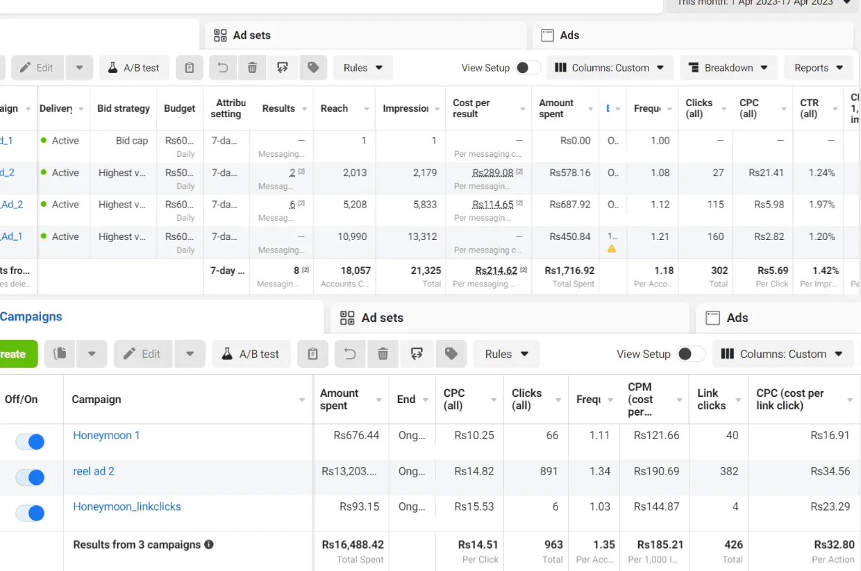
Task: Open Columns: Custom dropdown in lower Campaigns toolbar
Action: [783, 354]
